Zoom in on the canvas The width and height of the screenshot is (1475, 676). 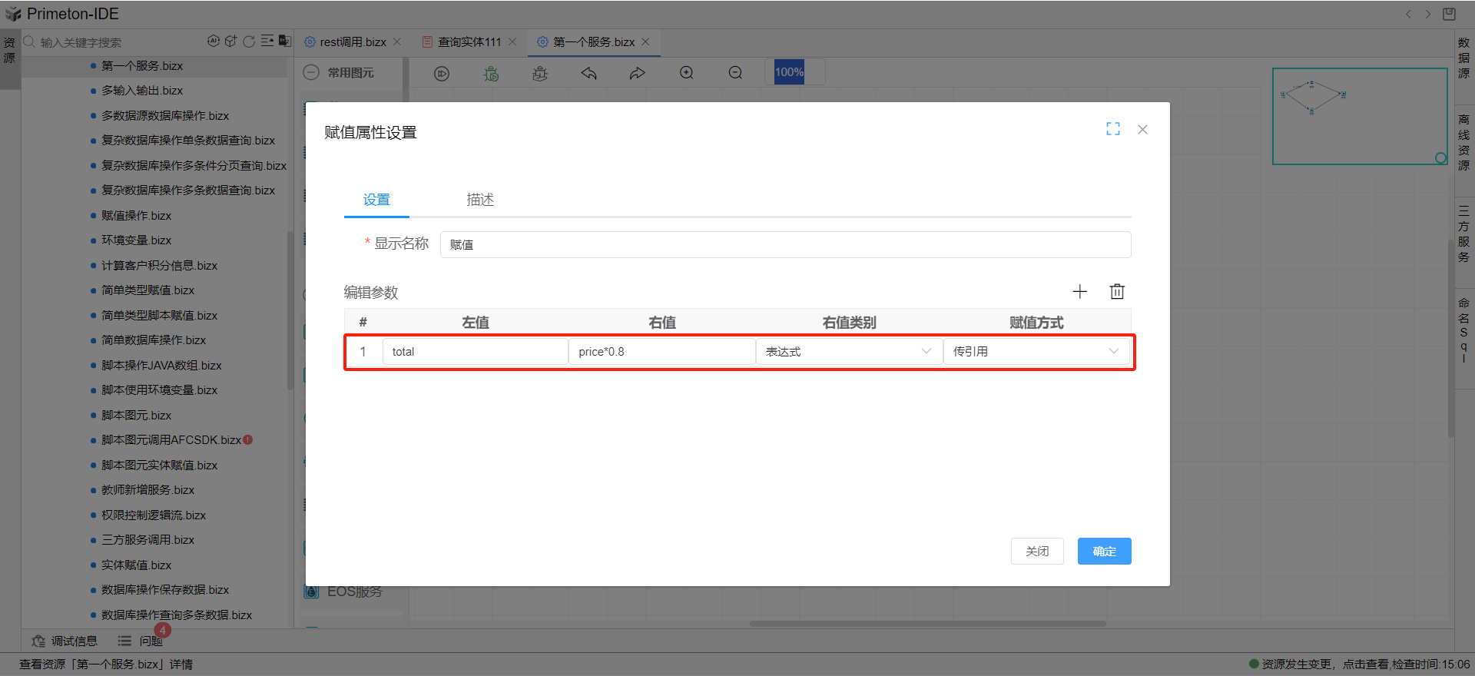coord(687,73)
